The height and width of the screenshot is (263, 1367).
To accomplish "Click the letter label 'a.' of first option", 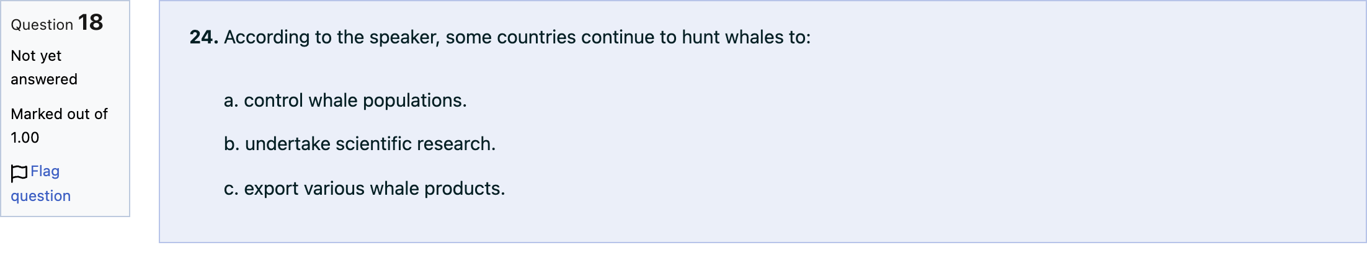I will (231, 100).
